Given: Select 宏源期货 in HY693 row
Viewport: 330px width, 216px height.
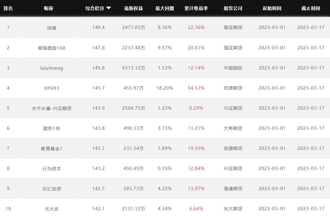Looking at the screenshot, I should coord(233,88).
